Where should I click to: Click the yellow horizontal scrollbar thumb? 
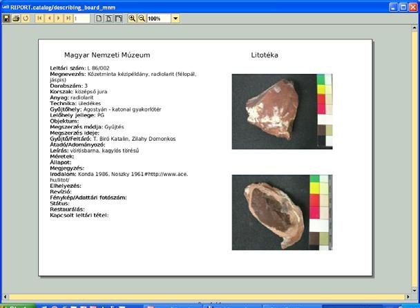207,297
